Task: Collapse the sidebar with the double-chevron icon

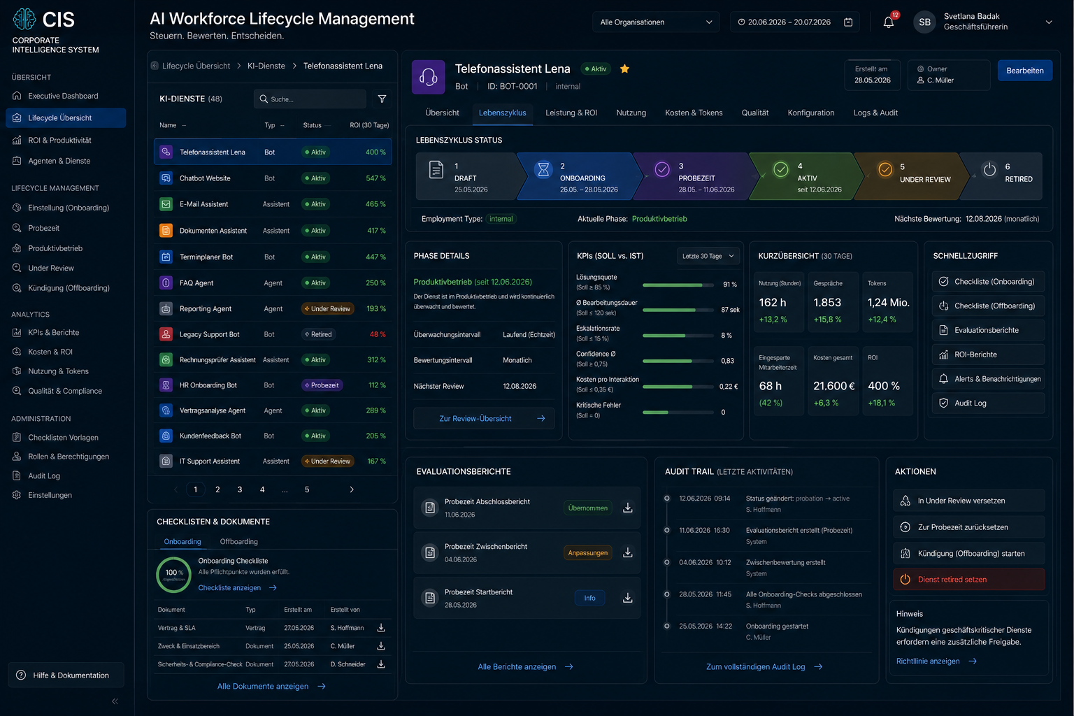Action: [x=115, y=701]
